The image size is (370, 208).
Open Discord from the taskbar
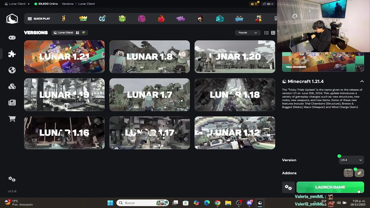pos(249,203)
